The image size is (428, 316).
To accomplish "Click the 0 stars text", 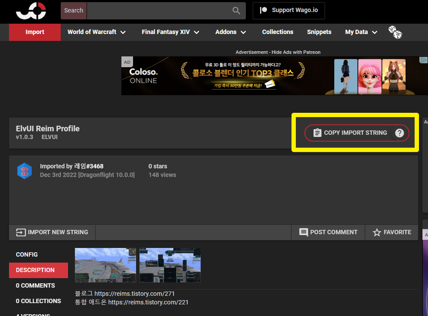I will (158, 166).
